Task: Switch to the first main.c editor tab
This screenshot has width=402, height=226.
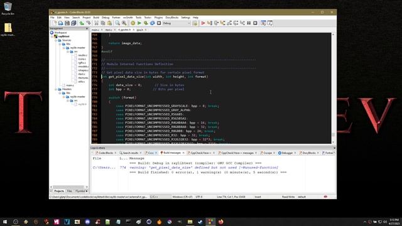Action: click(x=95, y=30)
